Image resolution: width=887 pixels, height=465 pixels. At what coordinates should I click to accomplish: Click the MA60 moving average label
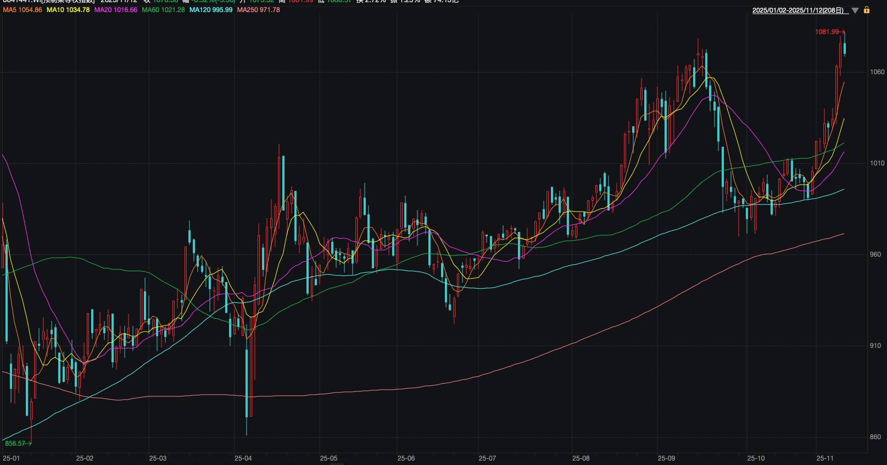pyautogui.click(x=163, y=10)
